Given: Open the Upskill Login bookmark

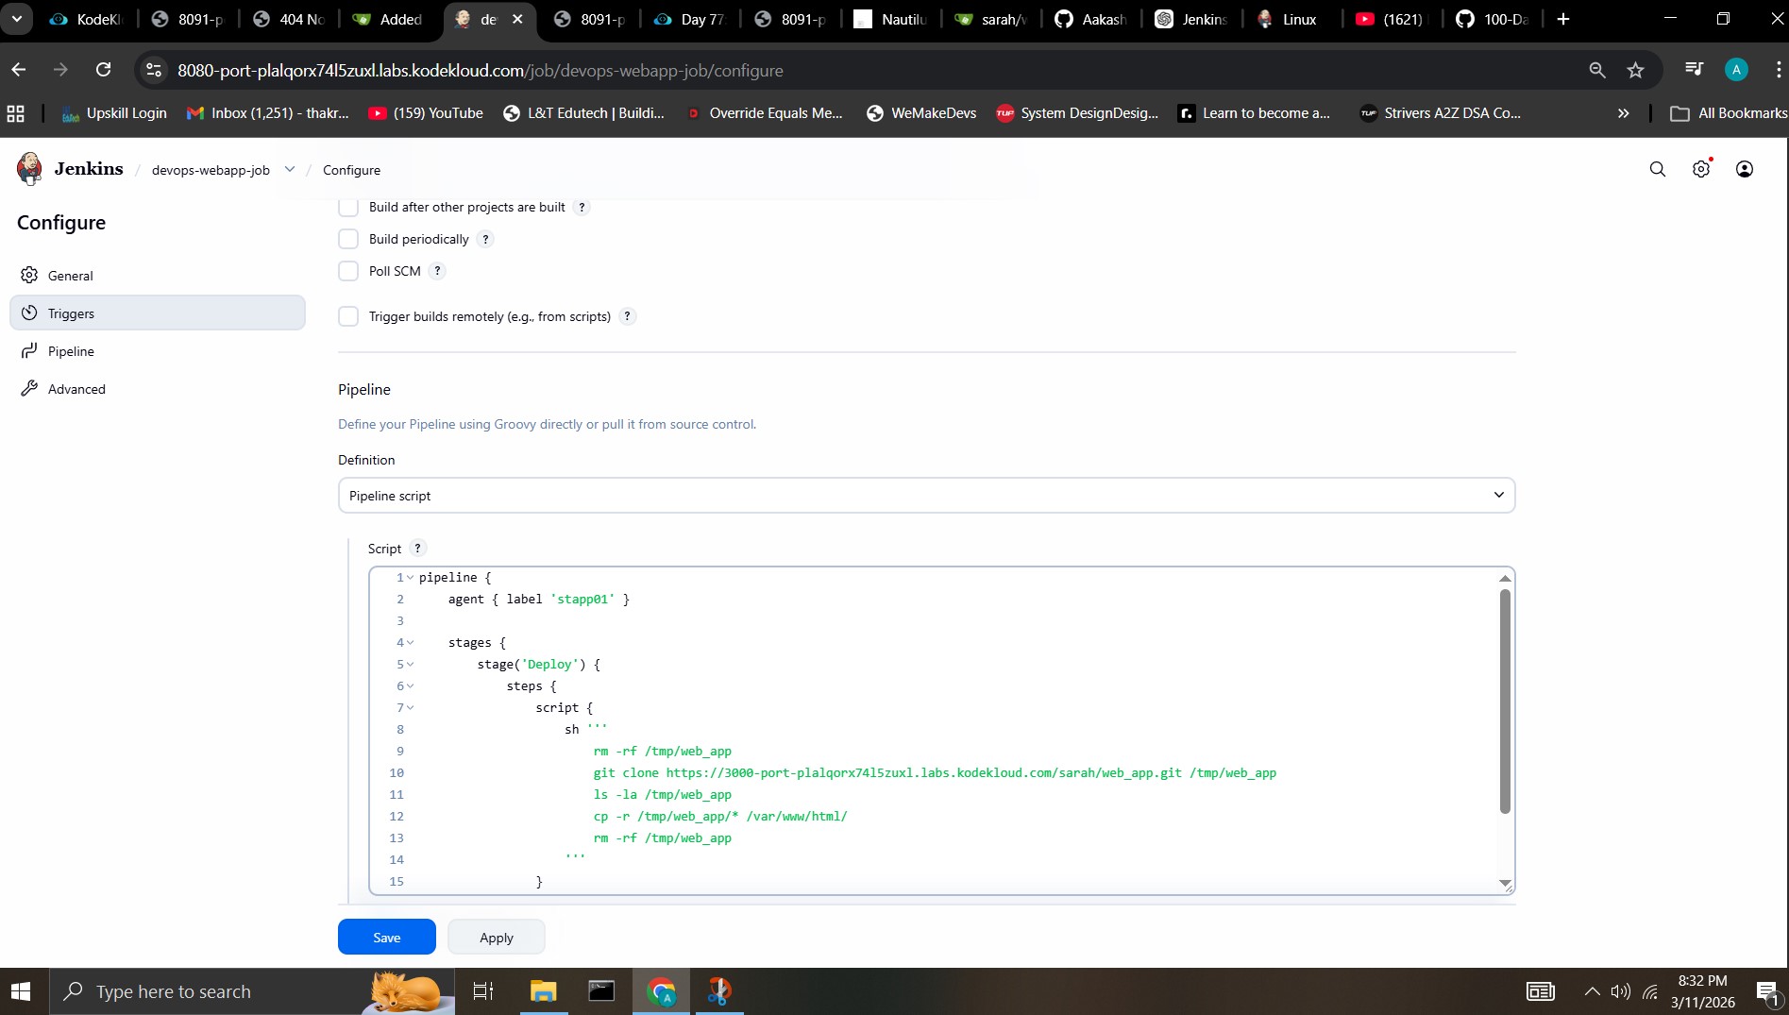Looking at the screenshot, I should pyautogui.click(x=114, y=113).
